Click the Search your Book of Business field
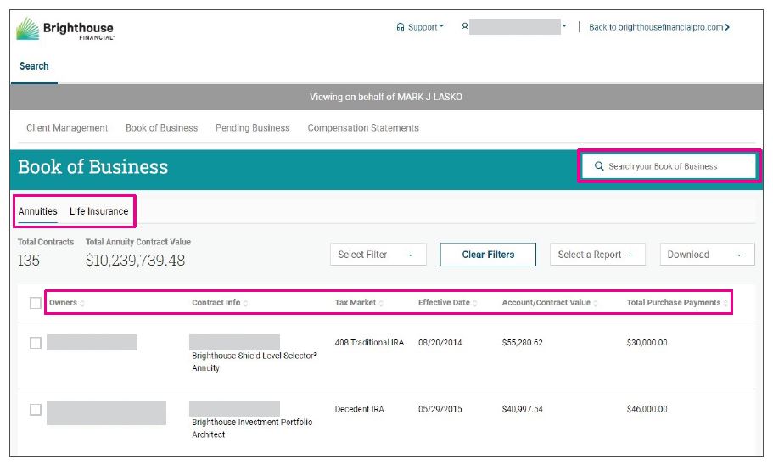Screen dimensions: 773x465 [670, 167]
